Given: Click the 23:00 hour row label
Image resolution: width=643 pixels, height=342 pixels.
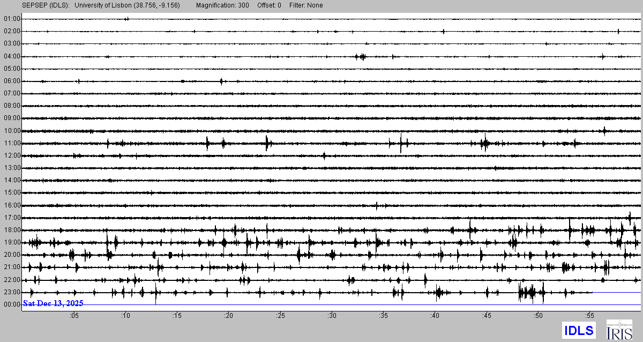Looking at the screenshot, I should tap(12, 292).
